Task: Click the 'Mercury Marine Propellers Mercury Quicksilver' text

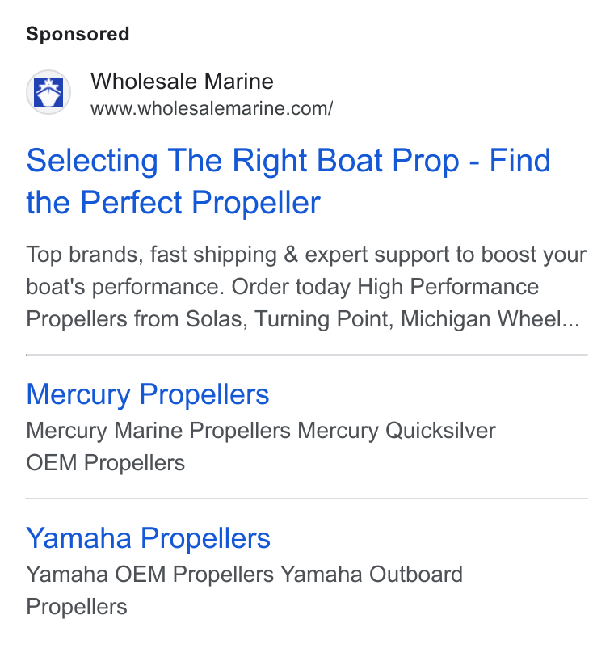Action: tap(261, 431)
